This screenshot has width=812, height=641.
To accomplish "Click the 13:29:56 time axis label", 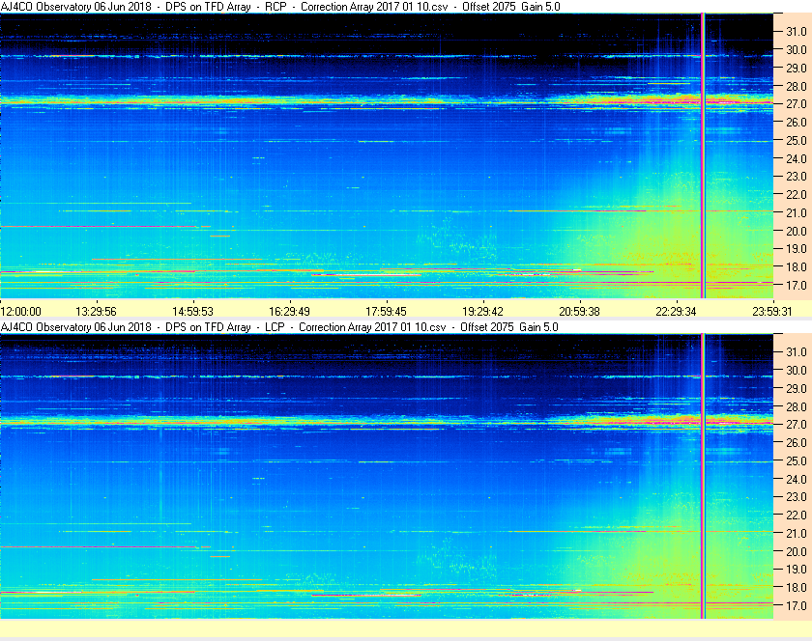I will 97,312.
